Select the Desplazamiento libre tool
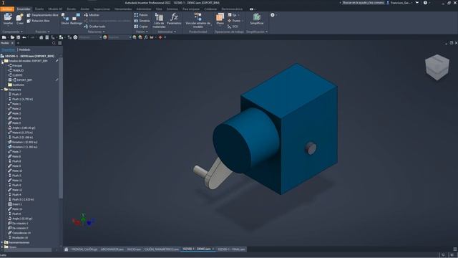The image size is (458, 258). [x=42, y=15]
